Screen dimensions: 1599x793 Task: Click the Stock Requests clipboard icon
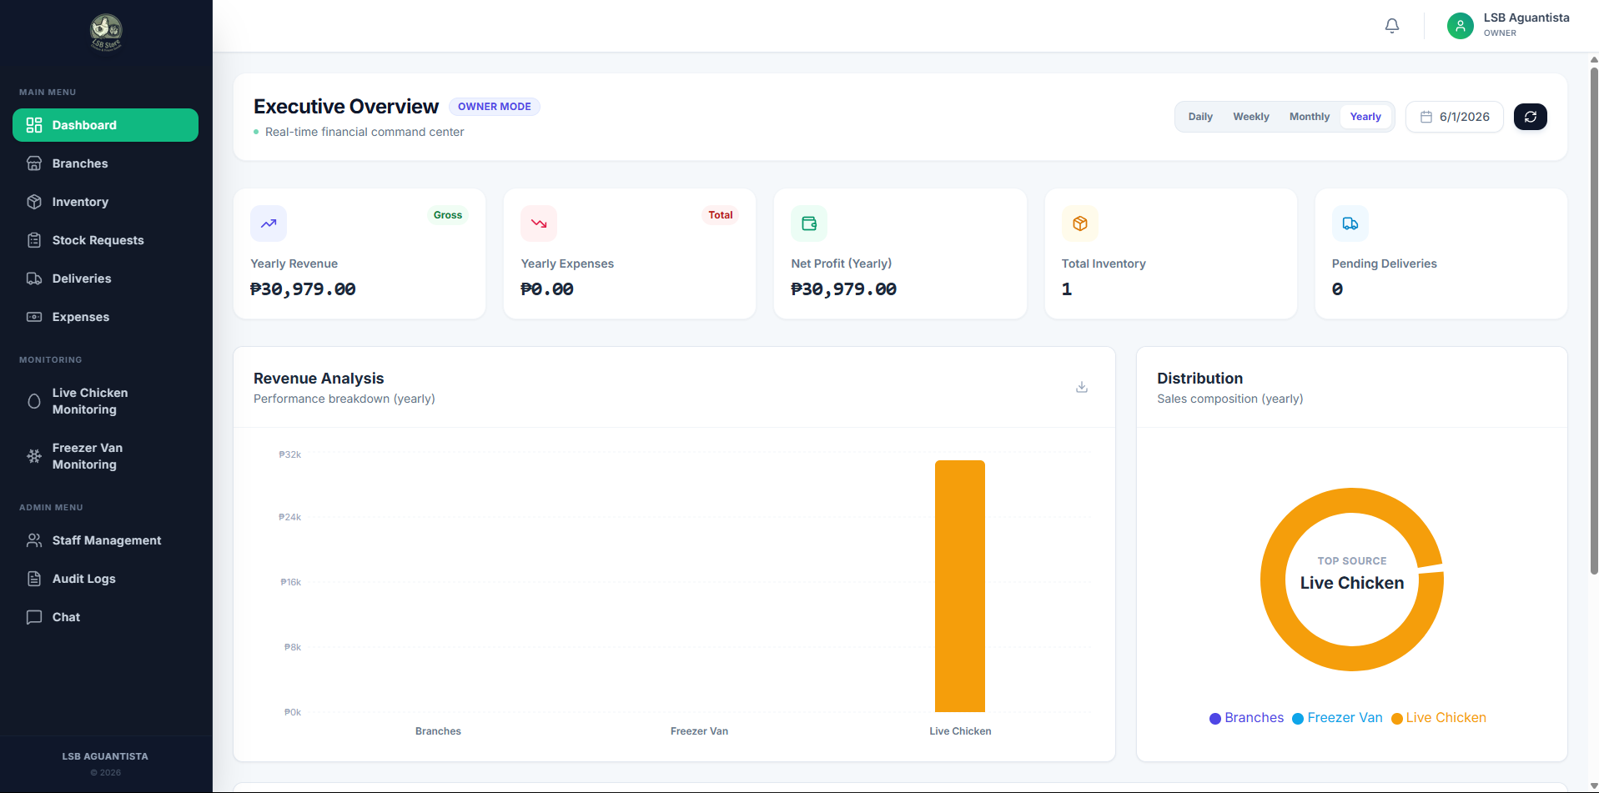click(x=34, y=240)
